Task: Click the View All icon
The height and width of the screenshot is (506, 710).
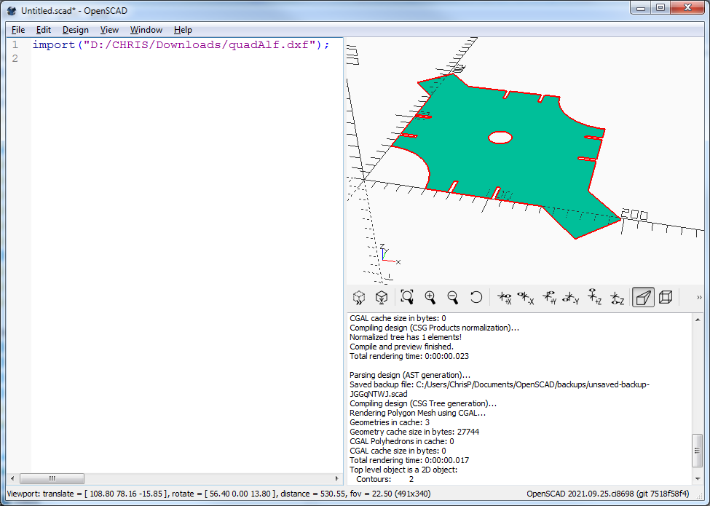Action: (x=407, y=297)
